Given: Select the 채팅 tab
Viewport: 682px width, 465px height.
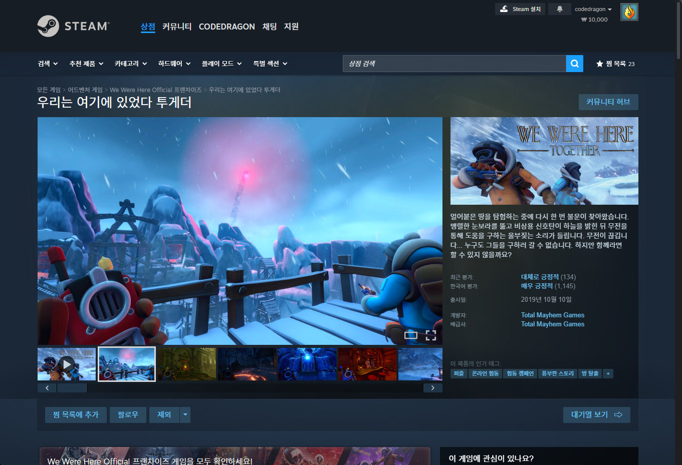Looking at the screenshot, I should click(270, 27).
